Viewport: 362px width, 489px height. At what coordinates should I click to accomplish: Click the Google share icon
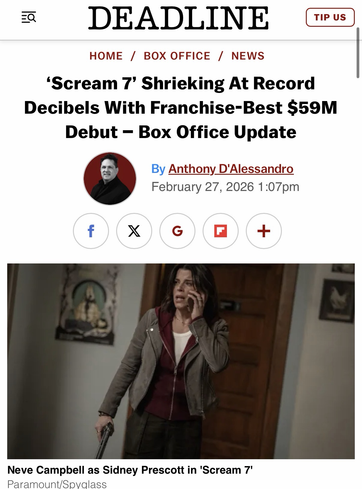point(177,231)
